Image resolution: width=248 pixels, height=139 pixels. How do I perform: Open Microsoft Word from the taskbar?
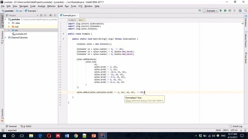(x=67, y=136)
